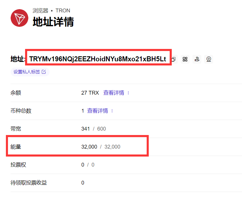Click the red TRON logo icon

[19, 18]
